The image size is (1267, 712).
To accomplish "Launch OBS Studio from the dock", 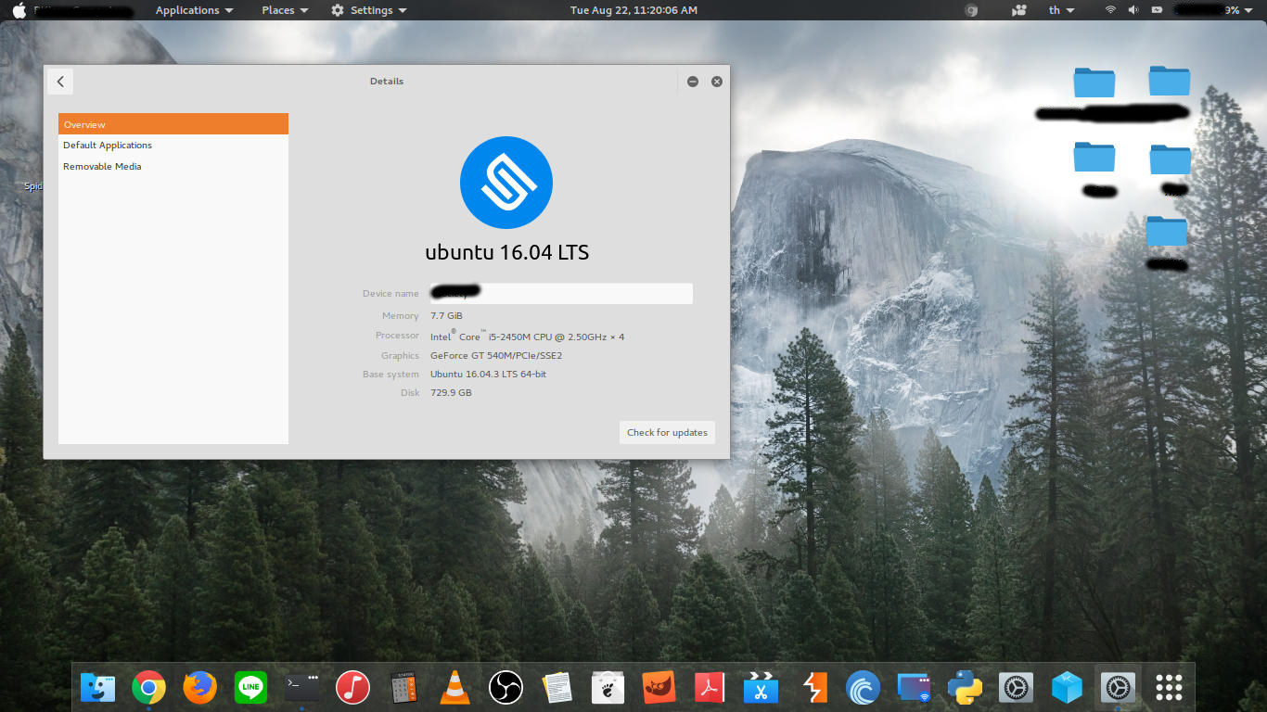I will click(506, 688).
